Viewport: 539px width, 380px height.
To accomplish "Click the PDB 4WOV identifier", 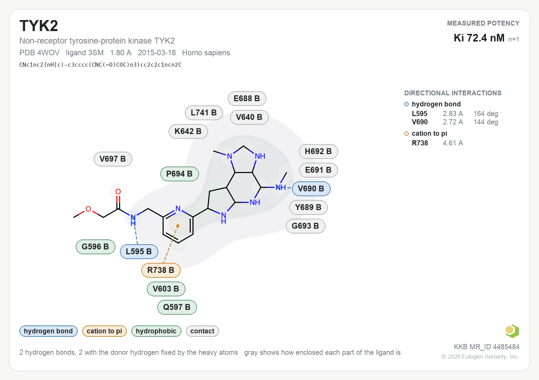I will click(39, 53).
